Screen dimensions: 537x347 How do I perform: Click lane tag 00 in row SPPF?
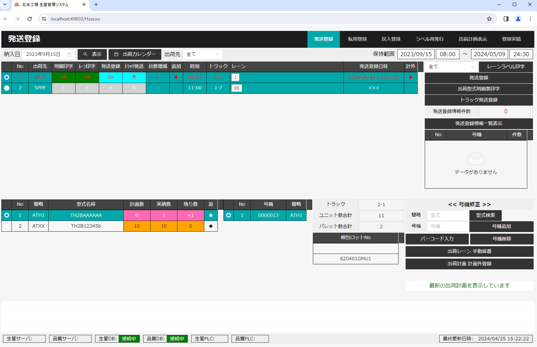coord(237,88)
